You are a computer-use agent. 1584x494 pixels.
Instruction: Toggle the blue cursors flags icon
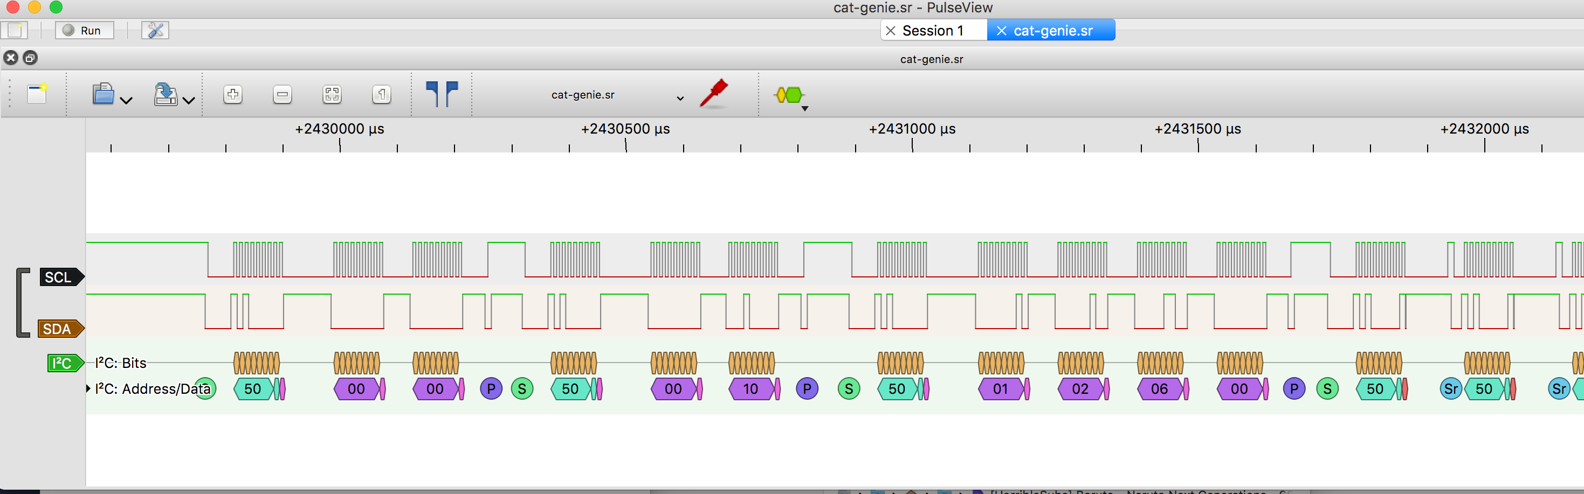click(x=442, y=94)
